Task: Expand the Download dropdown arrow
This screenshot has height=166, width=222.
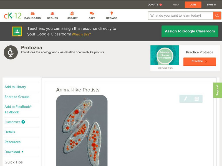Action: (x=22, y=152)
